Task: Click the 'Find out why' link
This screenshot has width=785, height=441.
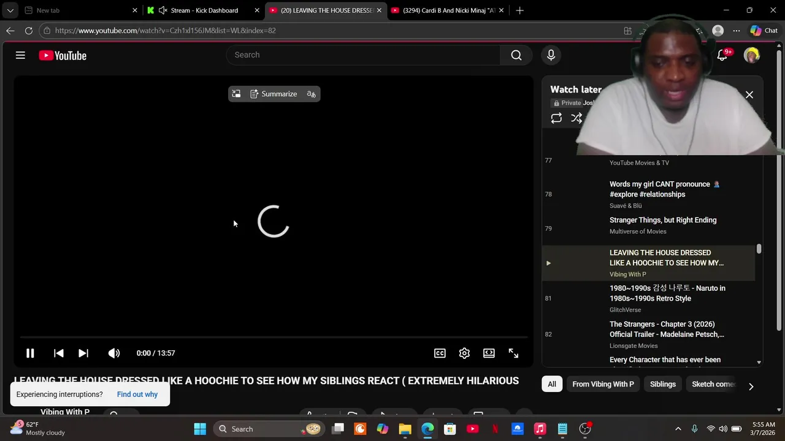Action: 137,394
